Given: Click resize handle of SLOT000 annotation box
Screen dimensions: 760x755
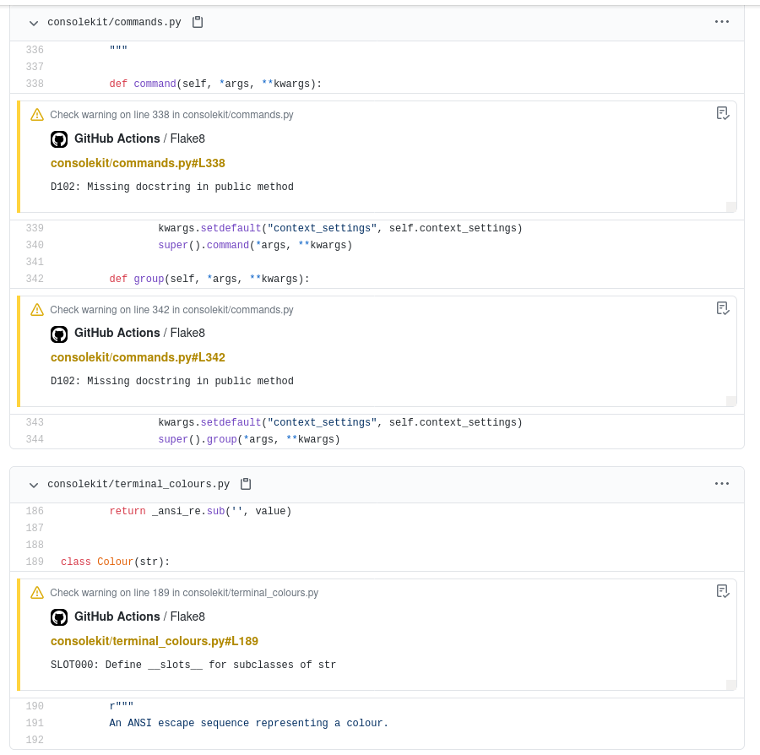Looking at the screenshot, I should coord(731,685).
